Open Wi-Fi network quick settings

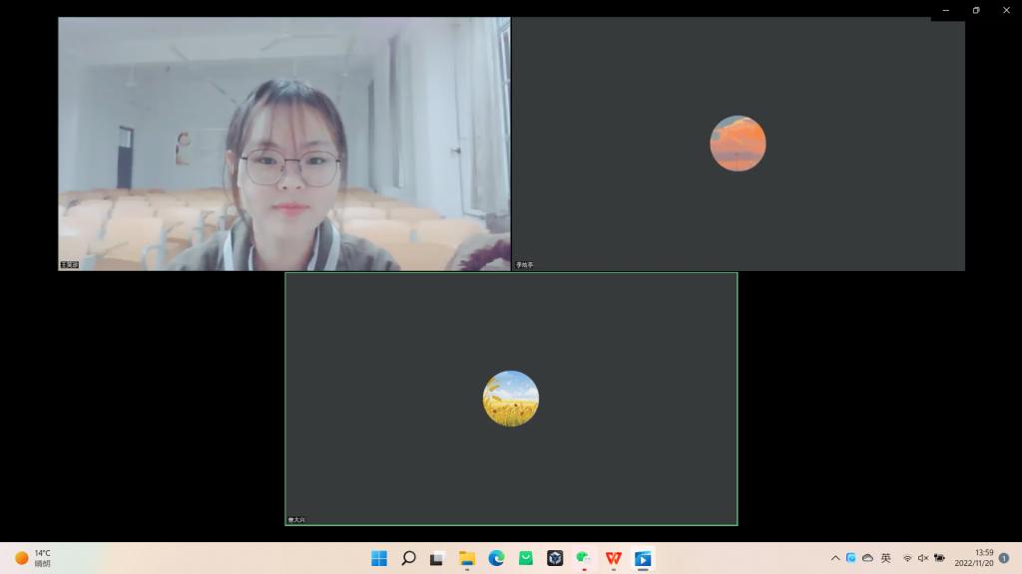907,558
